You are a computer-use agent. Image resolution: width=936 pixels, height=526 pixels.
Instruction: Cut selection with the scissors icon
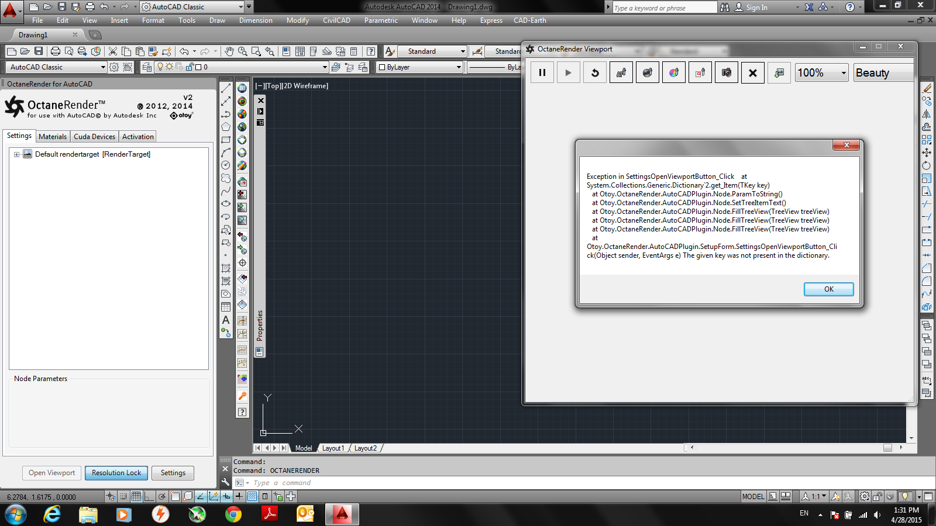[113, 51]
